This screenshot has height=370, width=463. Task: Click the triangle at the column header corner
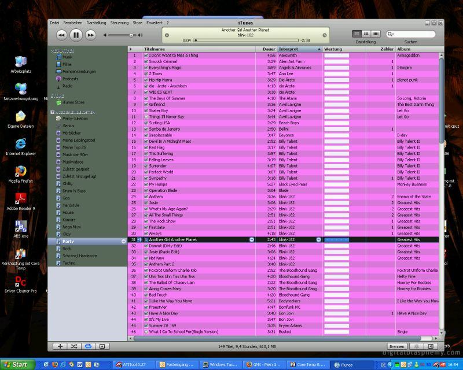[131, 49]
